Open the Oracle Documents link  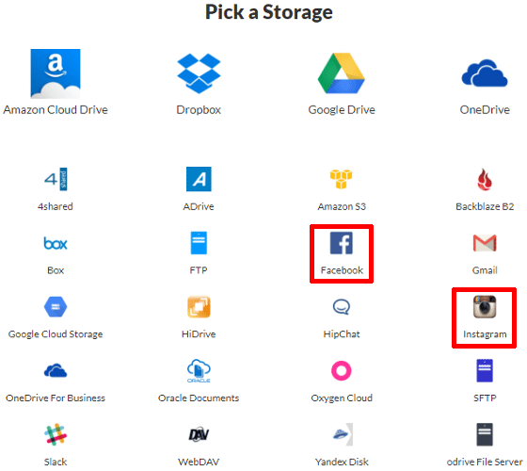199,398
